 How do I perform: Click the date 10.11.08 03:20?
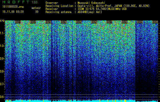tap(13, 12)
